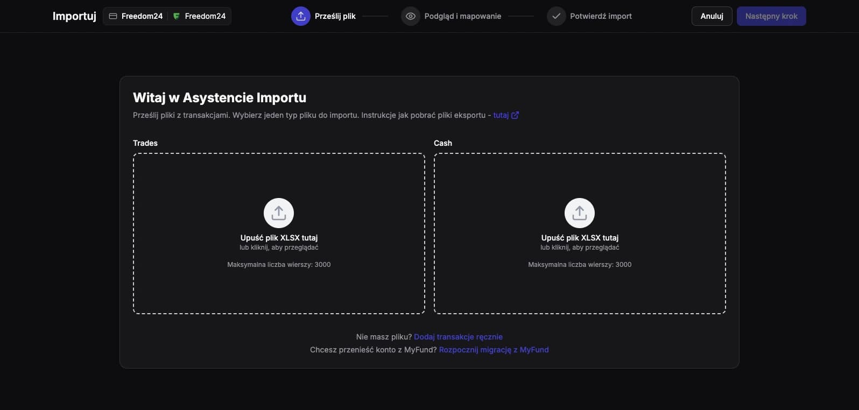Follow the Dodaj transakcje ręcznie link
The image size is (859, 410).
coord(458,337)
